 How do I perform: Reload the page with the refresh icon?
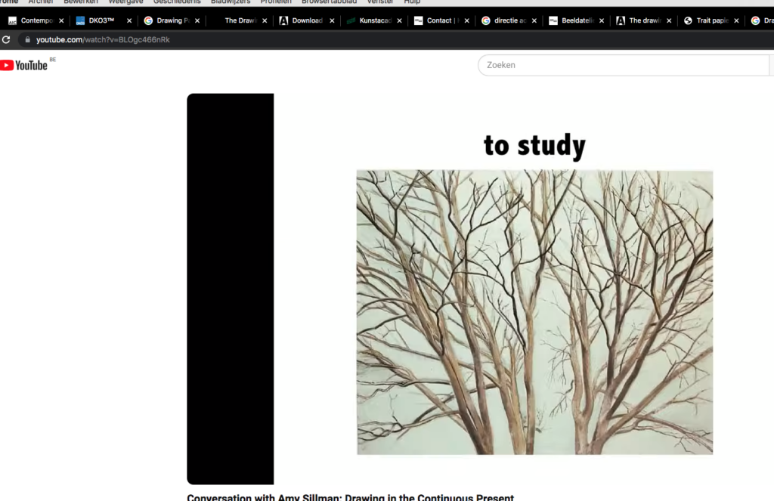click(6, 39)
